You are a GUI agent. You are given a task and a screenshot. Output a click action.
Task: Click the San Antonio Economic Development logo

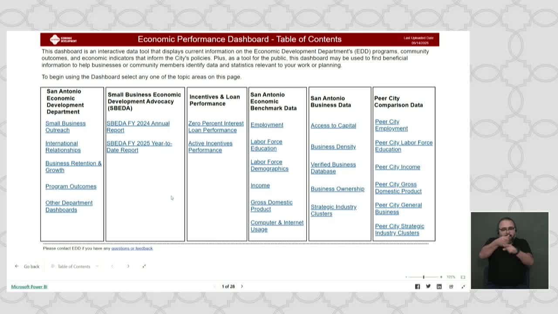(63, 39)
